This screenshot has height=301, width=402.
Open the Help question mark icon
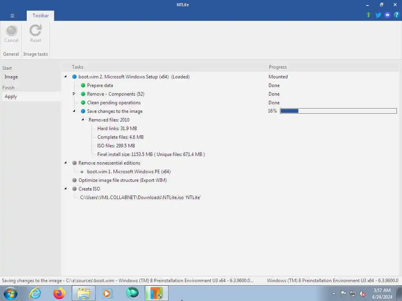click(x=397, y=15)
